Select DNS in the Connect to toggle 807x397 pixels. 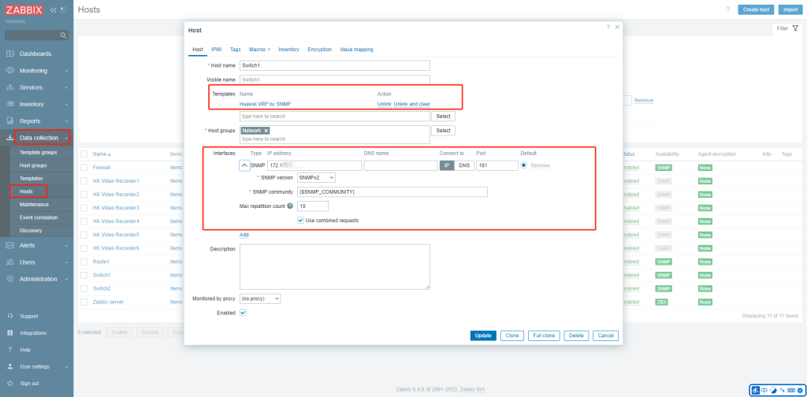tap(463, 165)
